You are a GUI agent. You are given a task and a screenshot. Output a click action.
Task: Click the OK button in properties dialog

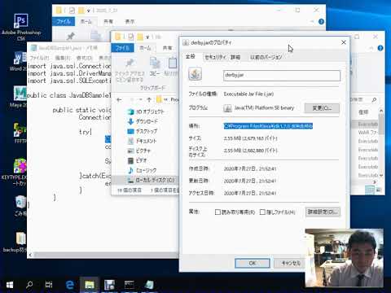(253, 263)
